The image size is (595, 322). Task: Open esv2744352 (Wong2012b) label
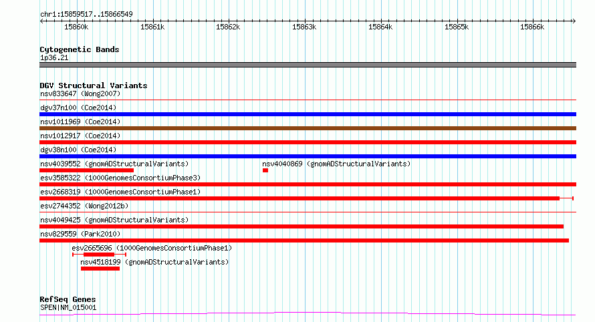(84, 206)
